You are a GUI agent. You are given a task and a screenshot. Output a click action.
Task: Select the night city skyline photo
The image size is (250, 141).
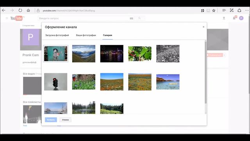click(x=112, y=54)
